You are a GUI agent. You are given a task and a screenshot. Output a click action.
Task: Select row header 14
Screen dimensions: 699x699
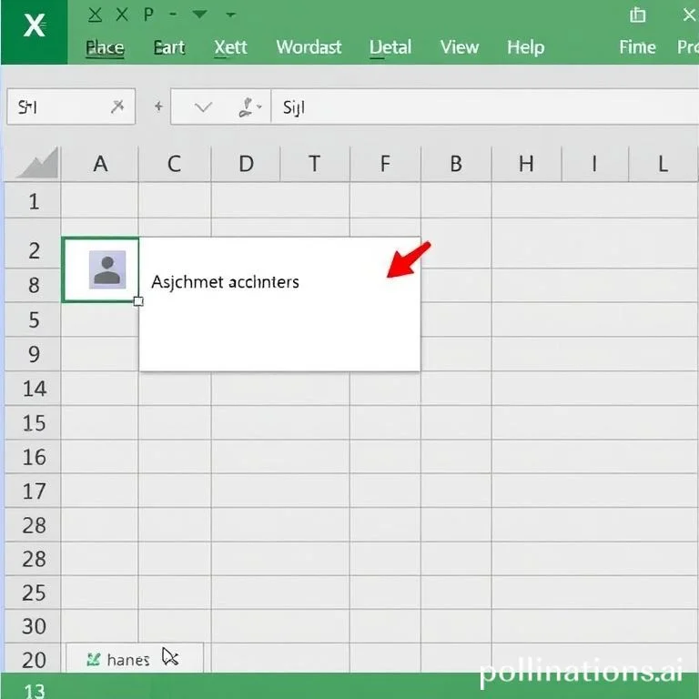[34, 389]
